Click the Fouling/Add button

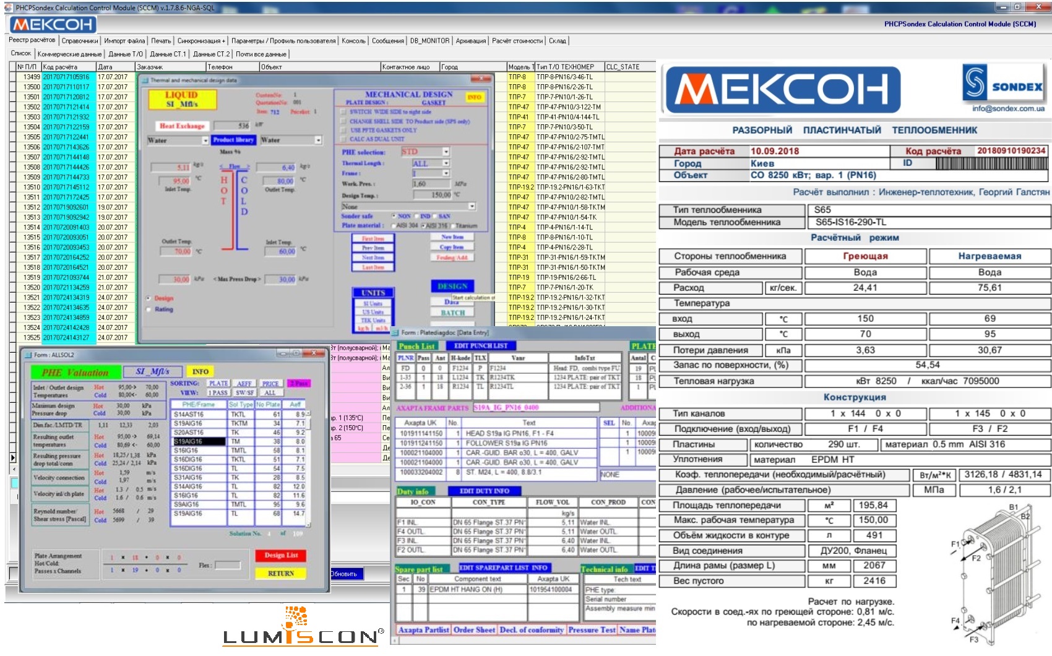click(x=452, y=257)
